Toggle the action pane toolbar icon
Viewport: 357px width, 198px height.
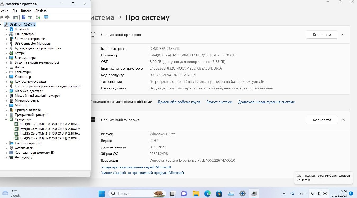(x=30, y=17)
